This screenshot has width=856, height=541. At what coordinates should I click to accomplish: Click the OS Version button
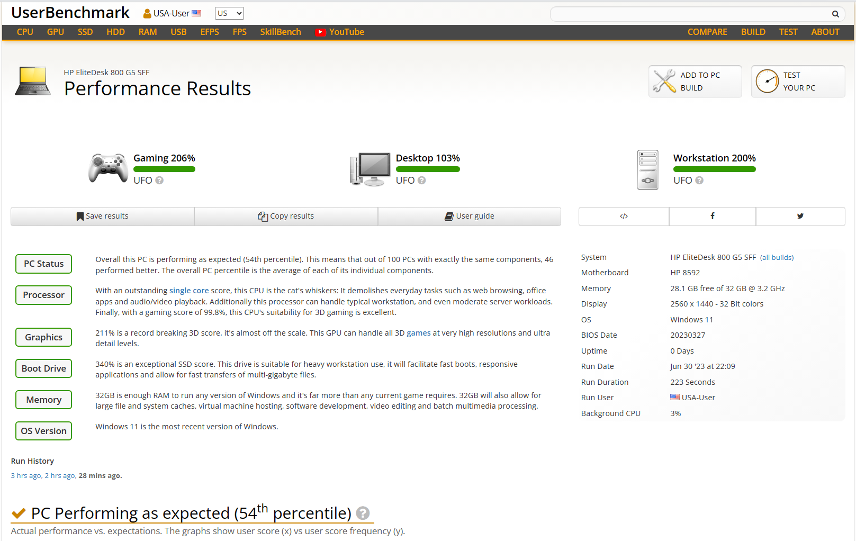(x=44, y=431)
